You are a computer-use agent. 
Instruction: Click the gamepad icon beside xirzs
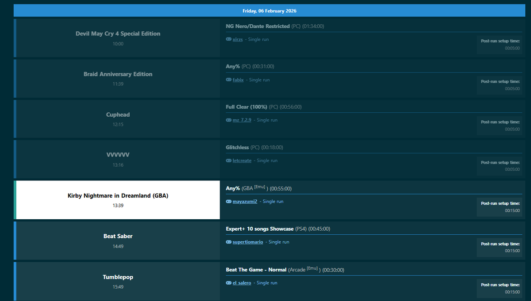click(229, 39)
